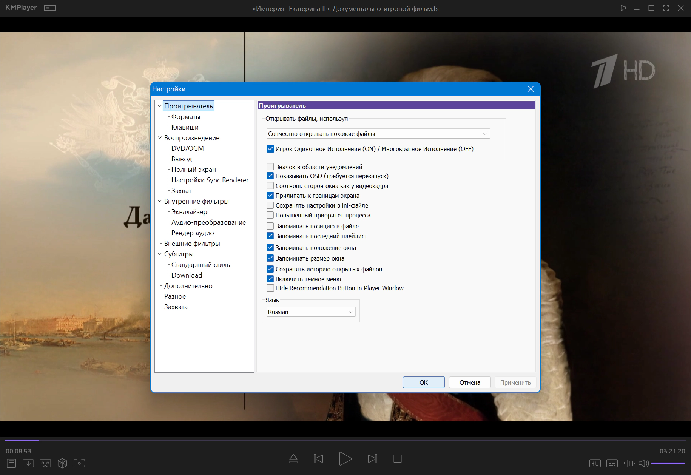Select Клавиши in settings tree
Viewport: 691px width, 475px height.
point(185,127)
